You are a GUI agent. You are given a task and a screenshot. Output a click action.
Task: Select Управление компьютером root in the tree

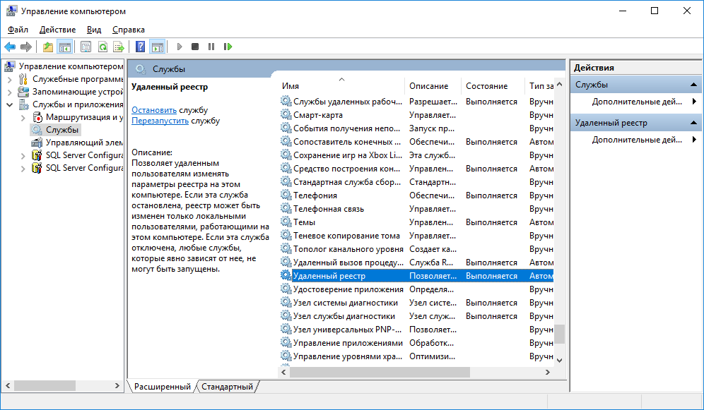click(x=71, y=66)
